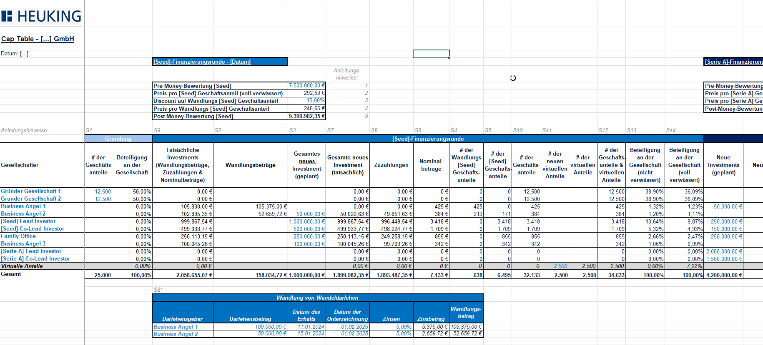Select the Gründer Gesellschaft 1 name cell

pyautogui.click(x=31, y=191)
